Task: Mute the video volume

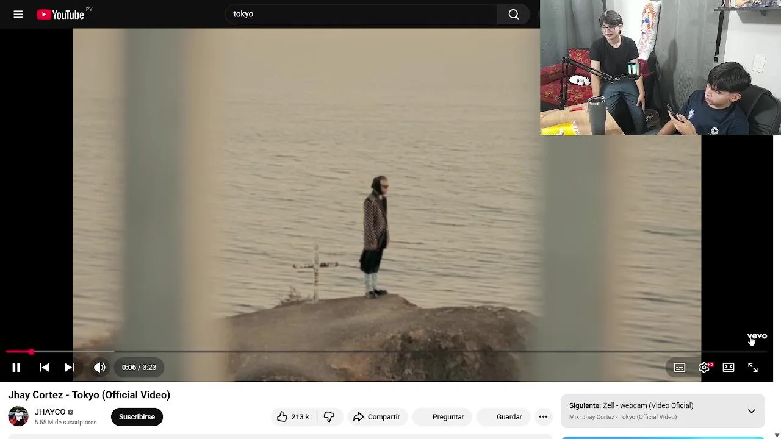Action: click(99, 367)
